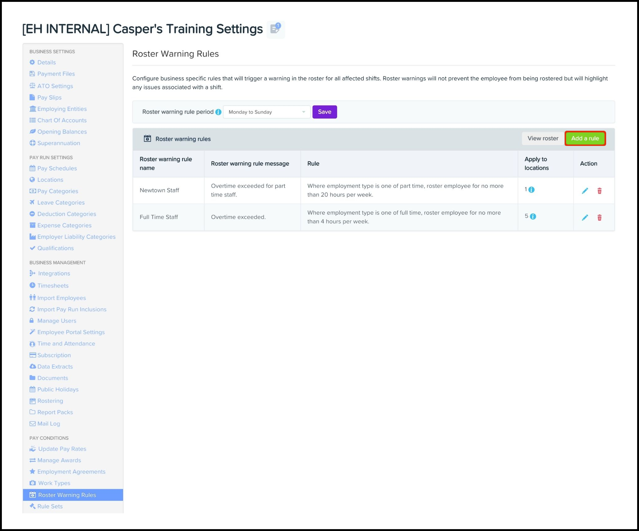The width and height of the screenshot is (639, 531).
Task: Click the View roster button
Action: point(543,138)
